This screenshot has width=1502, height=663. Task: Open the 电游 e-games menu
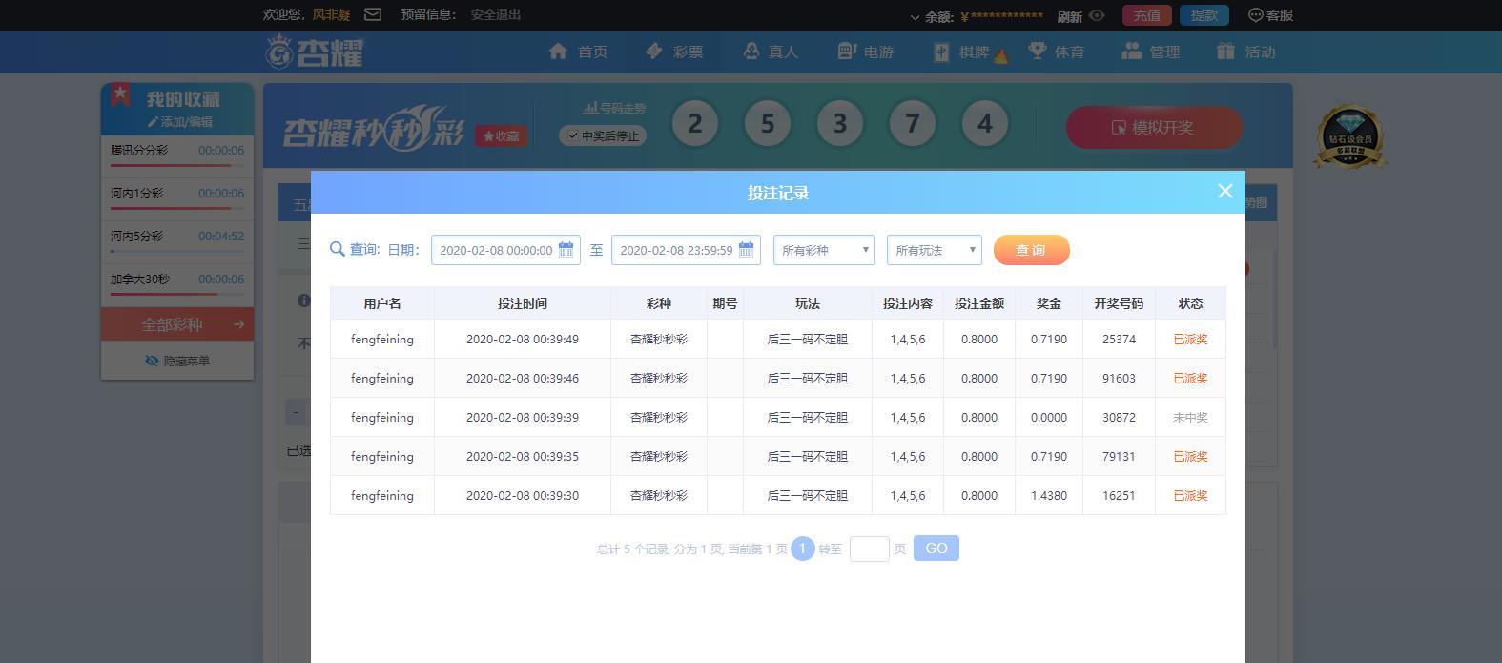865,52
